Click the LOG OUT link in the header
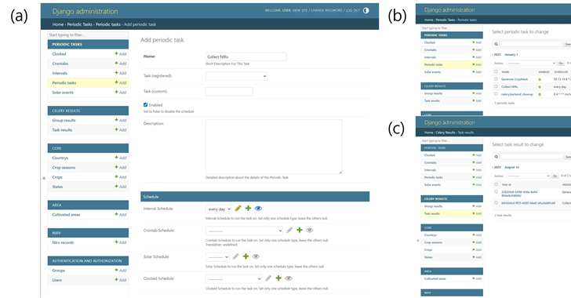Screen dimensions: 571x298 tap(352, 10)
